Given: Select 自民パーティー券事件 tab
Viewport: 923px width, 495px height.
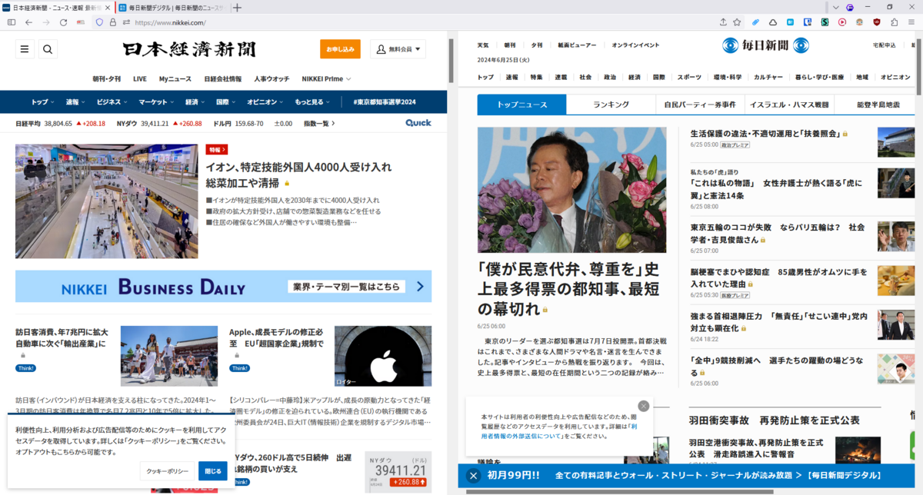Looking at the screenshot, I should (700, 105).
